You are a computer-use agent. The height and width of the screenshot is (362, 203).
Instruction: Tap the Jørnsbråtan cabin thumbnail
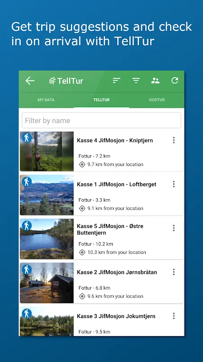[x=47, y=283]
